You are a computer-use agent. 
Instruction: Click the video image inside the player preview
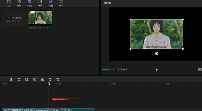click(x=157, y=34)
